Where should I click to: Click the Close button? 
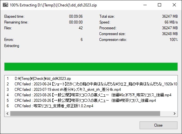[x=159, y=125]
